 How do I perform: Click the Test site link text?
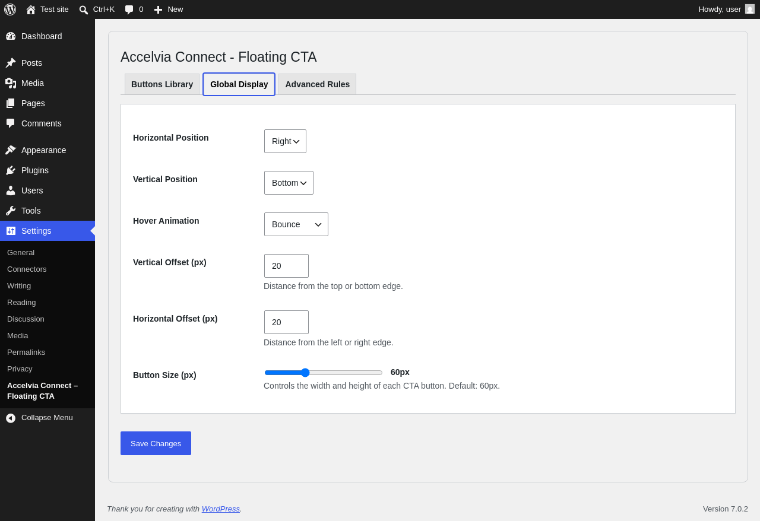tap(55, 9)
